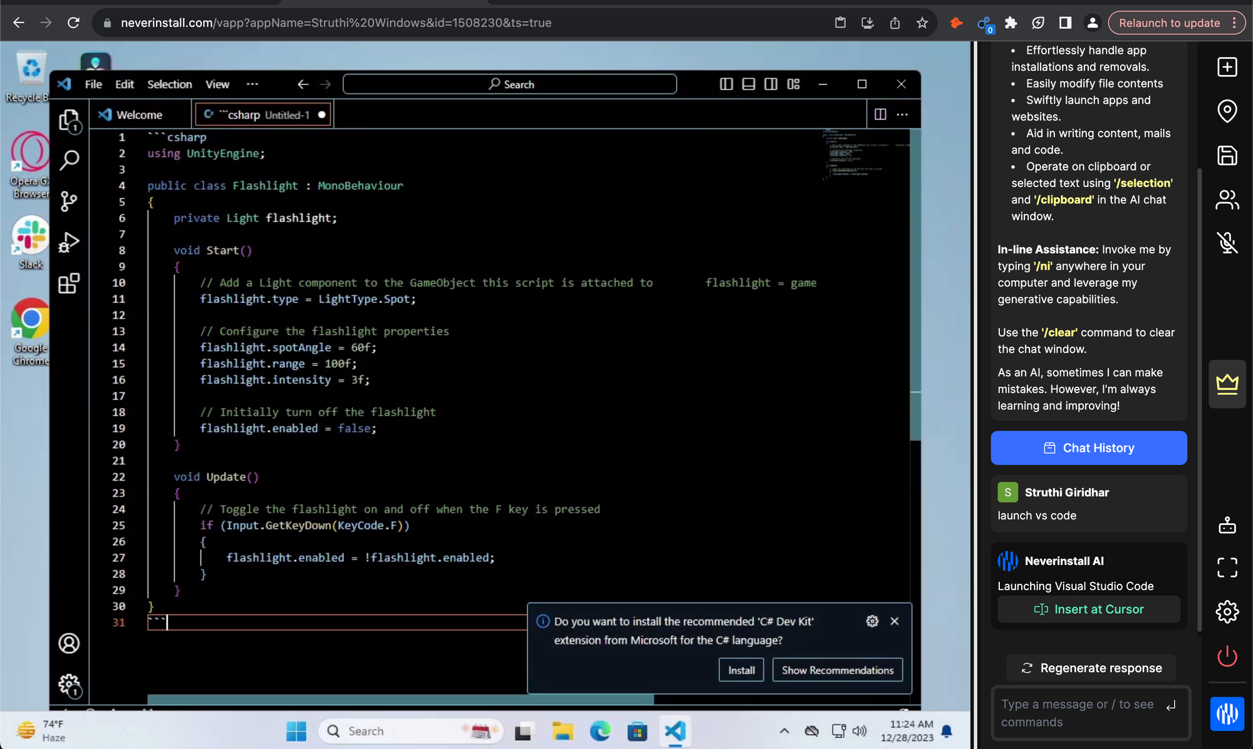Image resolution: width=1253 pixels, height=749 pixels.
Task: Expand the title bar ellipsis menu
Action: [x=252, y=84]
